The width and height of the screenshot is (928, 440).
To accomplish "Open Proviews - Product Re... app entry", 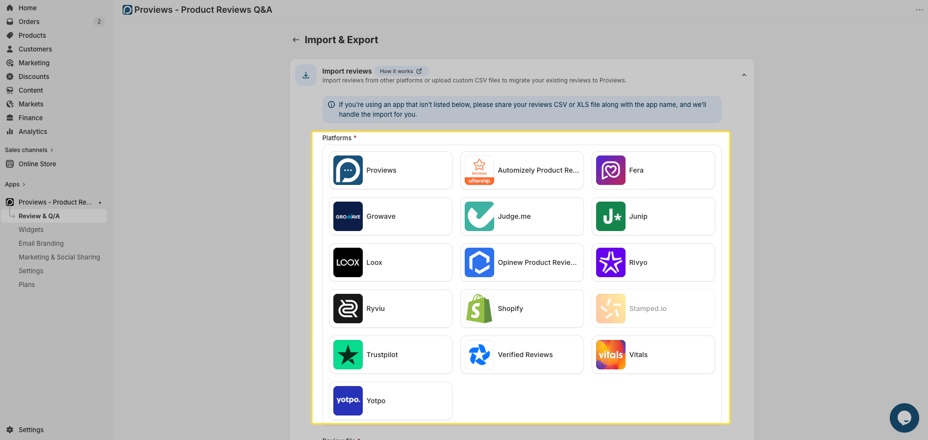I will click(x=55, y=202).
